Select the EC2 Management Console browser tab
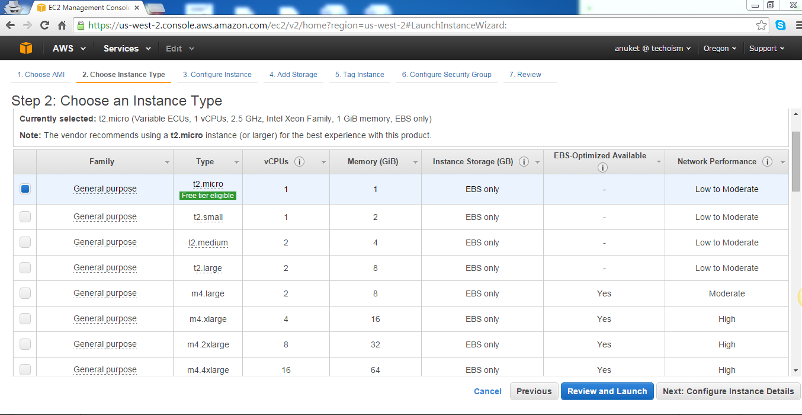The height and width of the screenshot is (415, 802). [x=87, y=8]
